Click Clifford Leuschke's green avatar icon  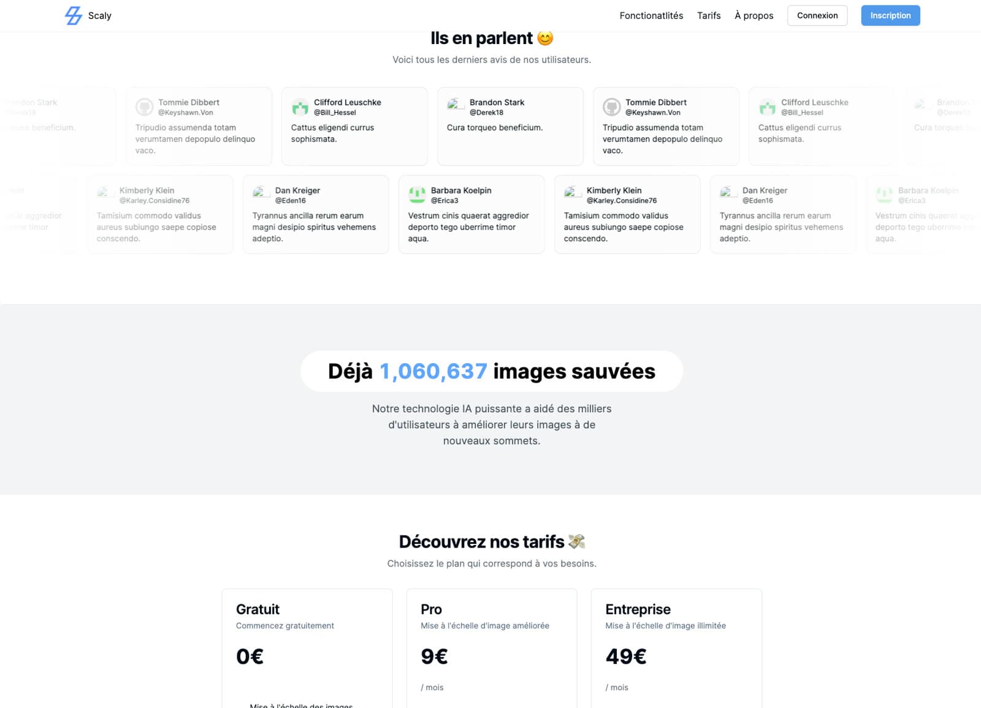click(300, 107)
